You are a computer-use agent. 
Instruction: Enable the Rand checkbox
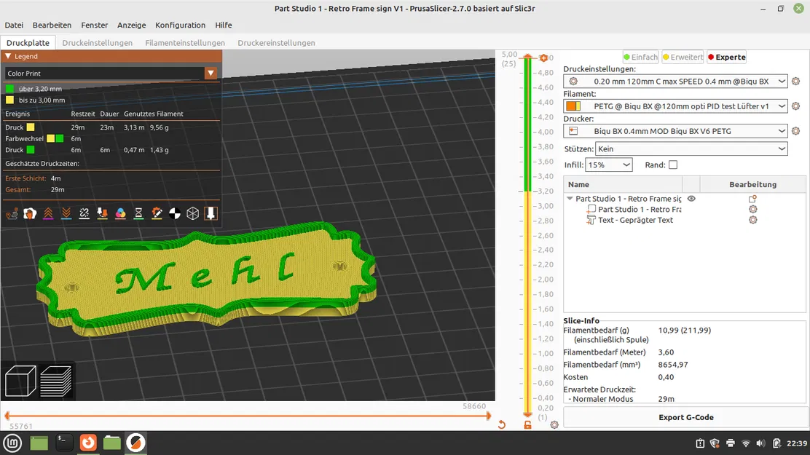click(672, 165)
